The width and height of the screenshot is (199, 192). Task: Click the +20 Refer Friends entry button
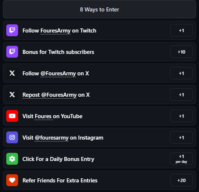point(181,180)
